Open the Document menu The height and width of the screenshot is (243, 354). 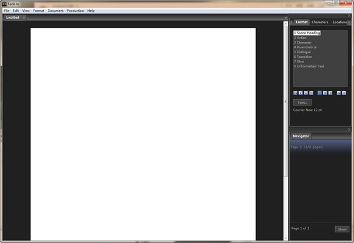point(55,11)
